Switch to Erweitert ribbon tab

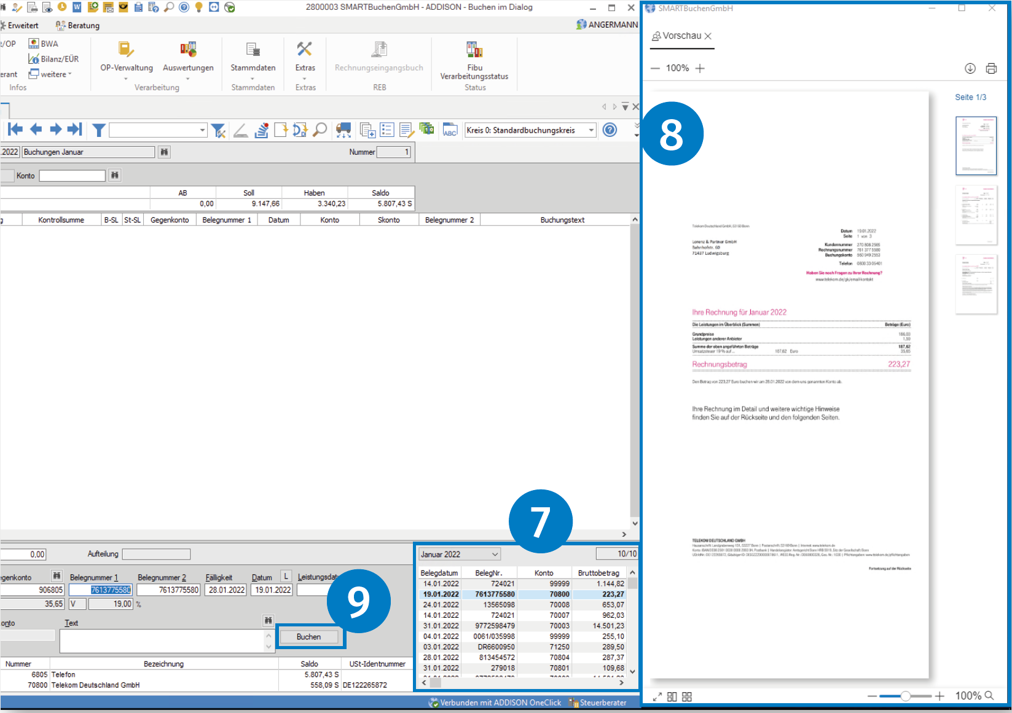20,25
